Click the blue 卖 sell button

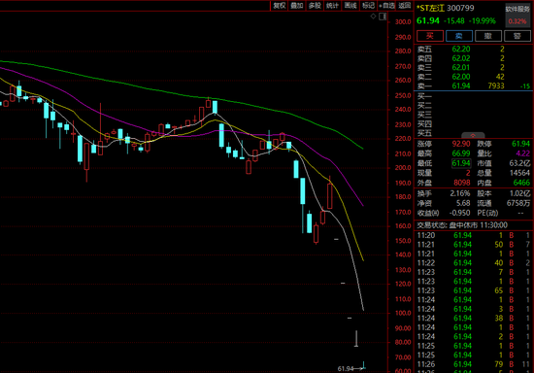point(459,36)
